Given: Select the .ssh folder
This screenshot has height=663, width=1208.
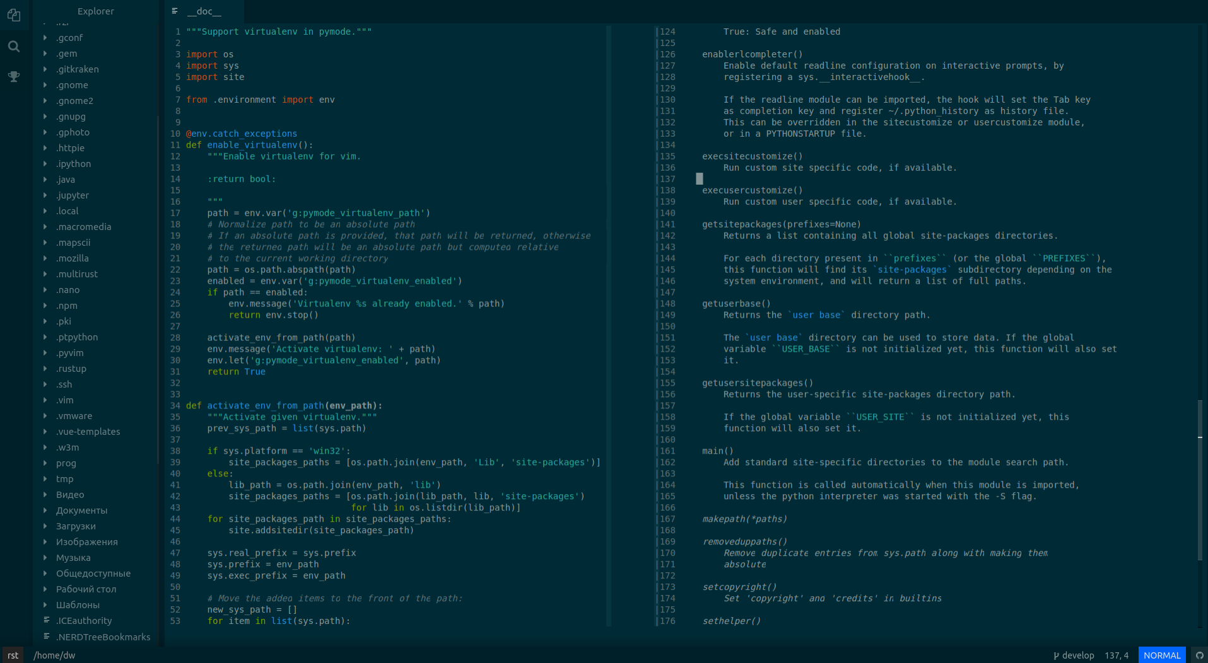Looking at the screenshot, I should click(x=64, y=384).
